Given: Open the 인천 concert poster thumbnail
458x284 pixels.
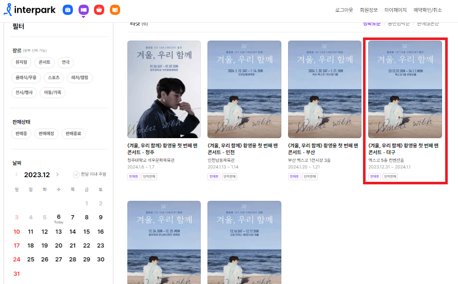Looking at the screenshot, I should click(244, 89).
